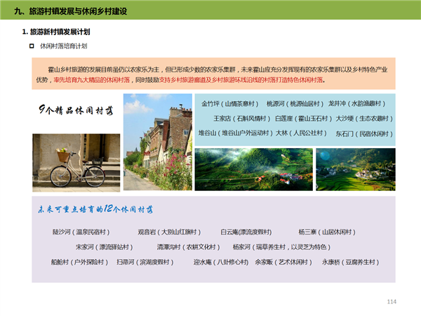
Task: Open the green mountain valley photo
Action: pos(253,169)
